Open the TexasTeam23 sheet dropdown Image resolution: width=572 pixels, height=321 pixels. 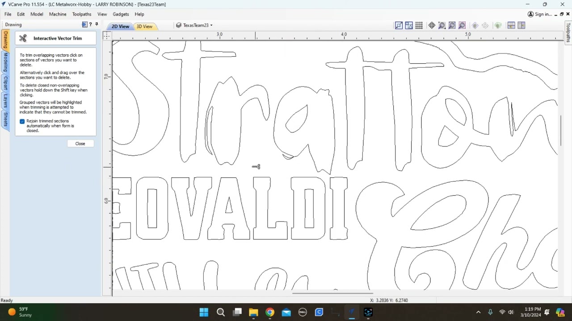(x=194, y=25)
